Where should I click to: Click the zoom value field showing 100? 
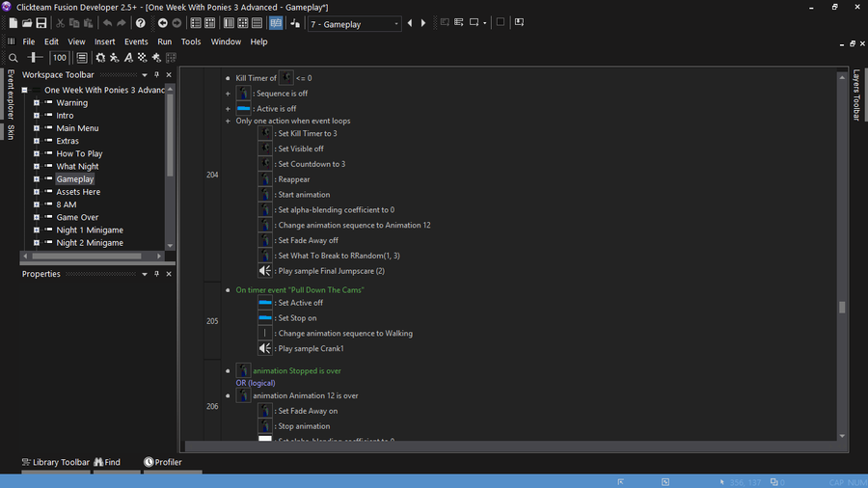coord(59,58)
